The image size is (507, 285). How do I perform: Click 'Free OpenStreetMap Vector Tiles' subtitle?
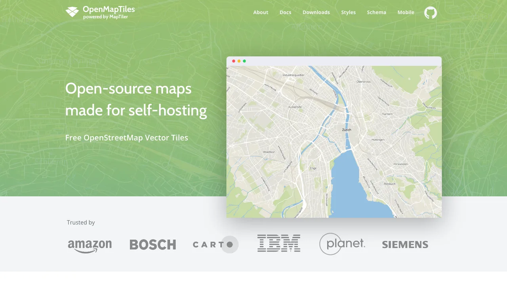pos(127,138)
